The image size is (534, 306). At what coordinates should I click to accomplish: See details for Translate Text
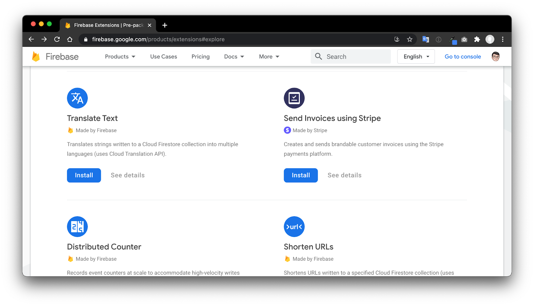127,175
